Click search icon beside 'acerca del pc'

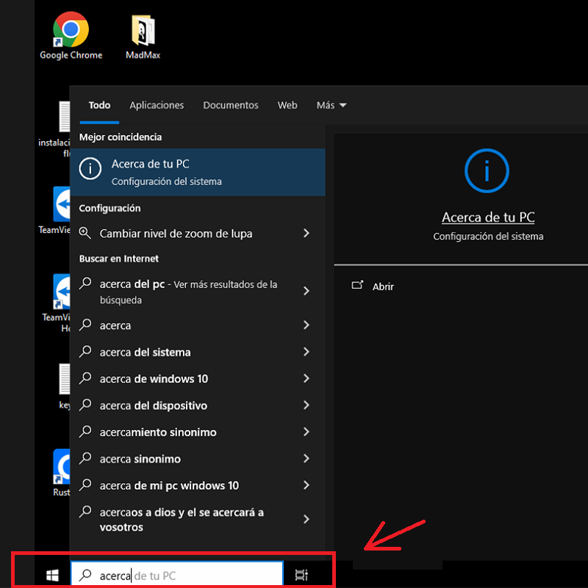pos(85,284)
